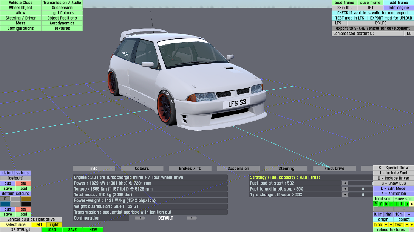This screenshot has width=414, height=232.
Task: Click edit engine button
Action: click(399, 8)
